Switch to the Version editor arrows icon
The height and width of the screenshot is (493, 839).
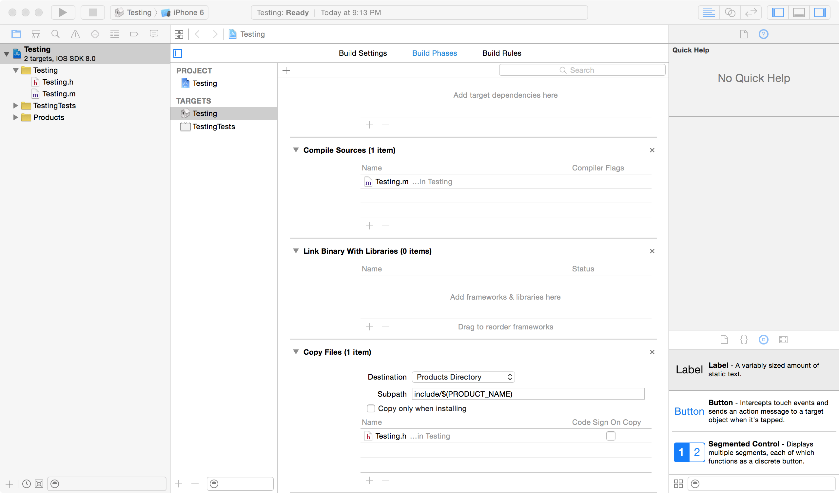tap(751, 13)
